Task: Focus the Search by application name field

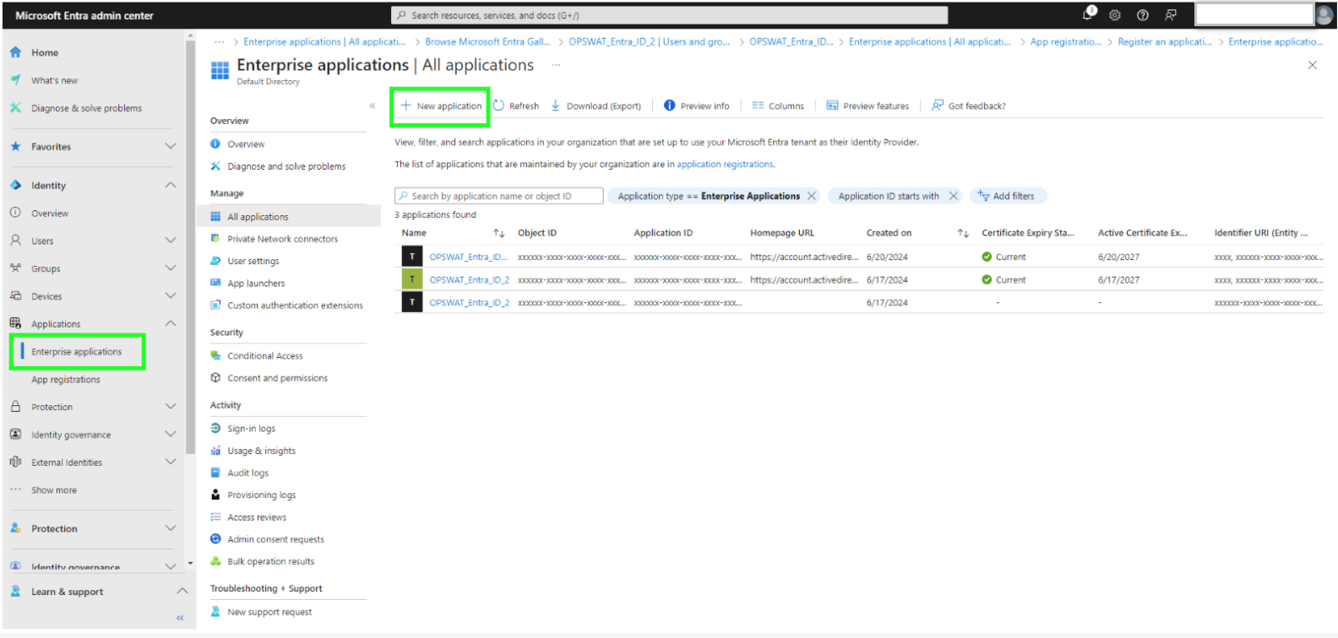Action: 499,196
